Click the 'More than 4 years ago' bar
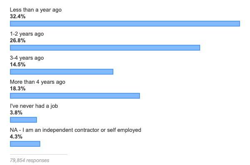 click(75, 96)
